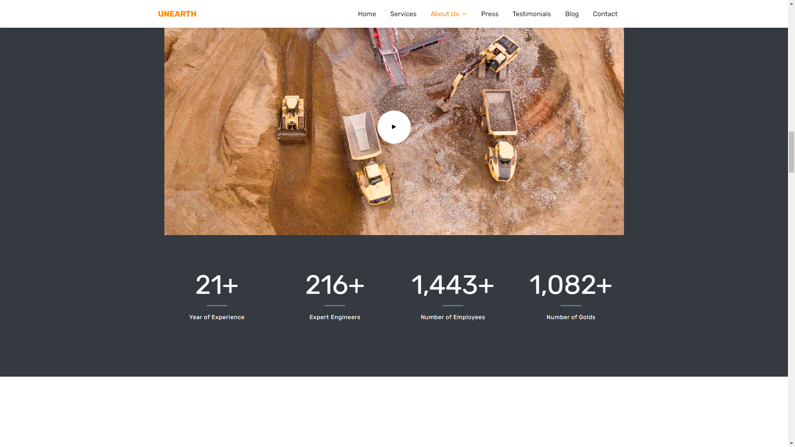Click the 21+ counter value

coord(217,285)
